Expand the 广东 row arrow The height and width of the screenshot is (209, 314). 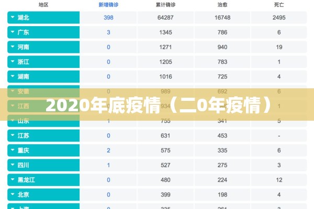tap(13, 32)
